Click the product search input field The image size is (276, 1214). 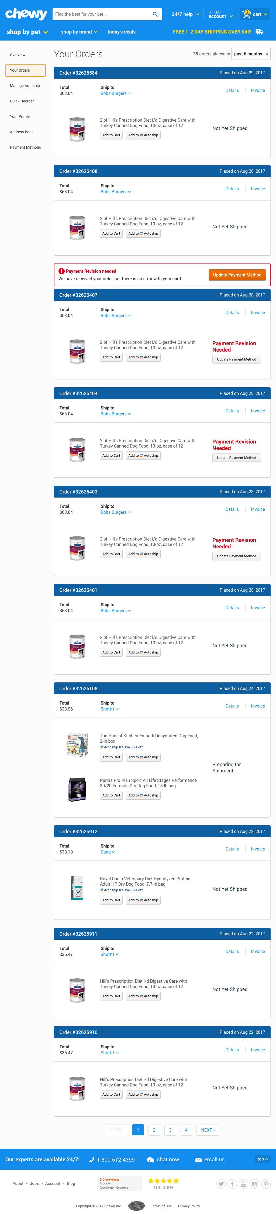point(101,14)
